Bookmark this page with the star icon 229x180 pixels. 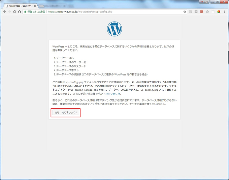[x=185, y=11]
